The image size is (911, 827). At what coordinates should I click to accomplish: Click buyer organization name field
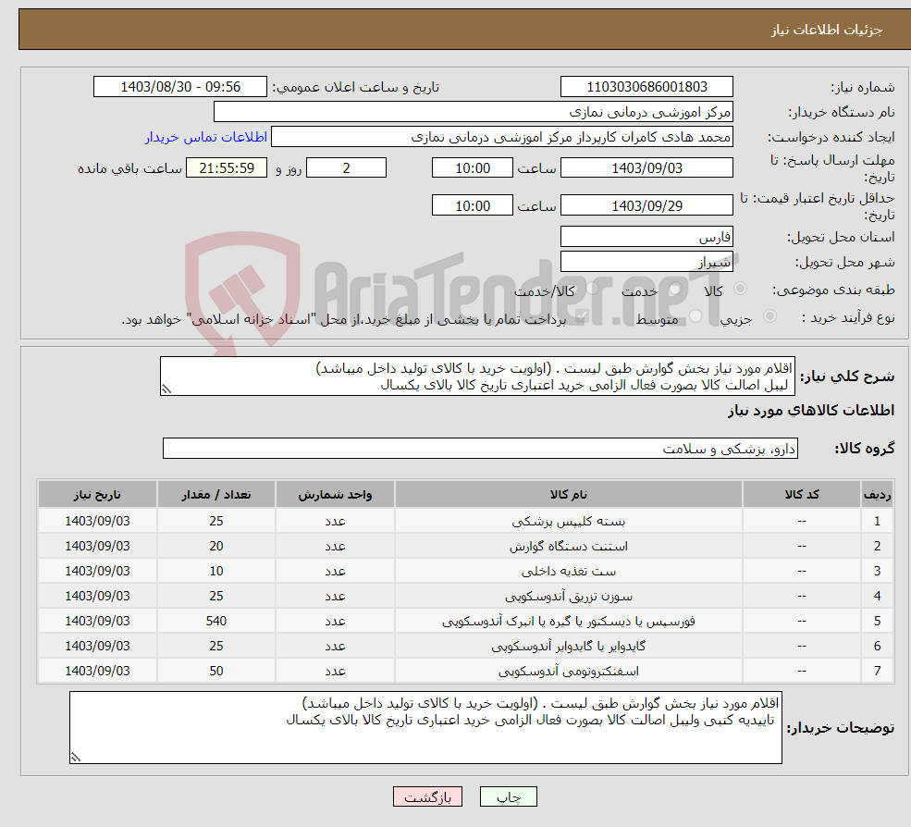(474, 112)
